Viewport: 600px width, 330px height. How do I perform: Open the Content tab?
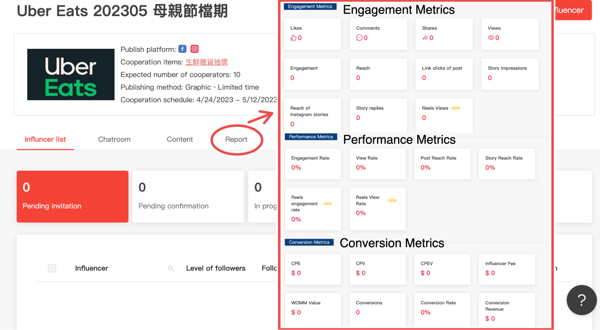tap(180, 140)
